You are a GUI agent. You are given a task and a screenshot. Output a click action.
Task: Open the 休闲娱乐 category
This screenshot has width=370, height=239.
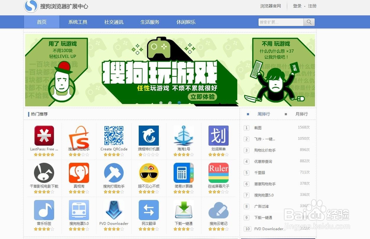pos(186,22)
